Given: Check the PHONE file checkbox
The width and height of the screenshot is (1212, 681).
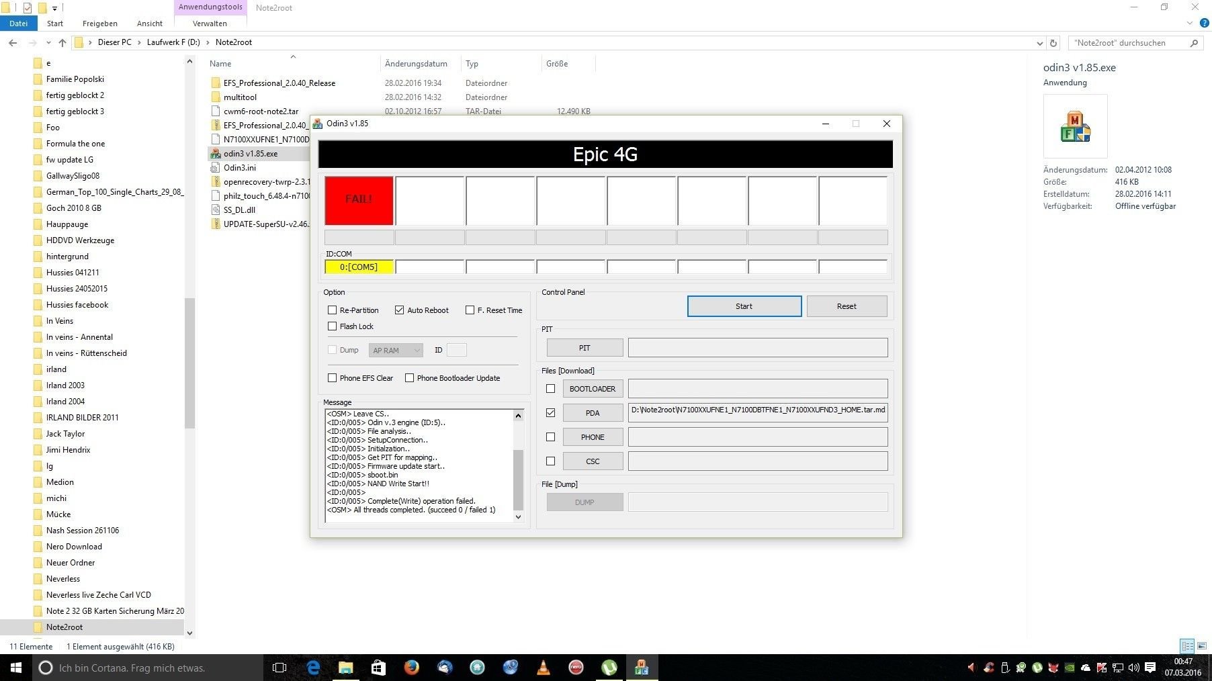Looking at the screenshot, I should coord(550,437).
